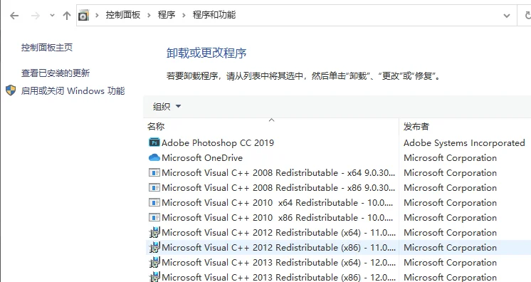
Task: Click the shield icon for Windows features
Action: pyautogui.click(x=11, y=90)
